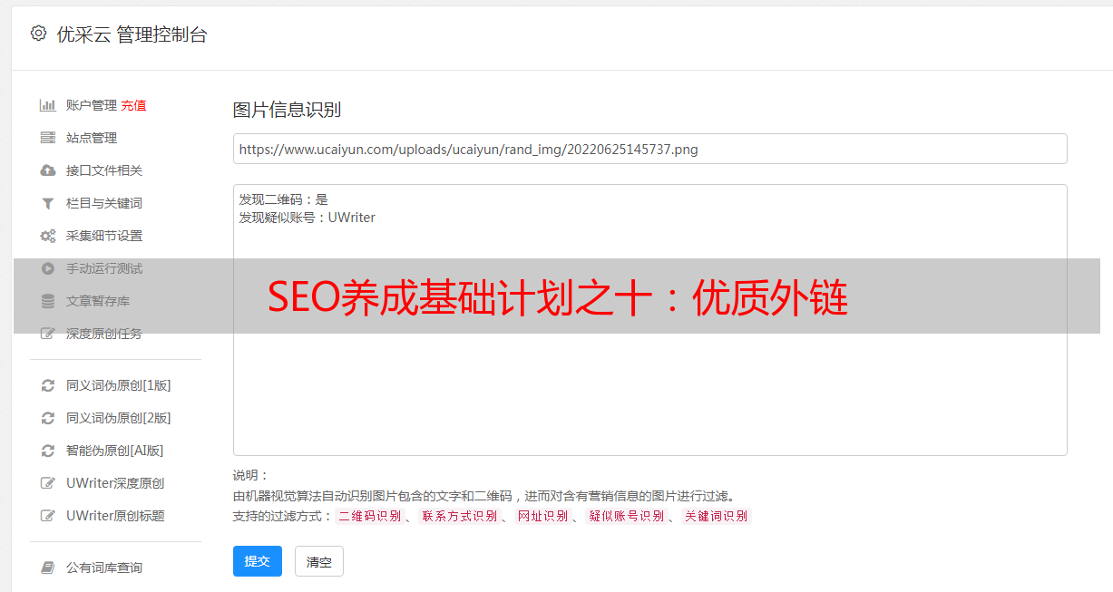Click the image URL input field
The height and width of the screenshot is (592, 1113).
[649, 149]
